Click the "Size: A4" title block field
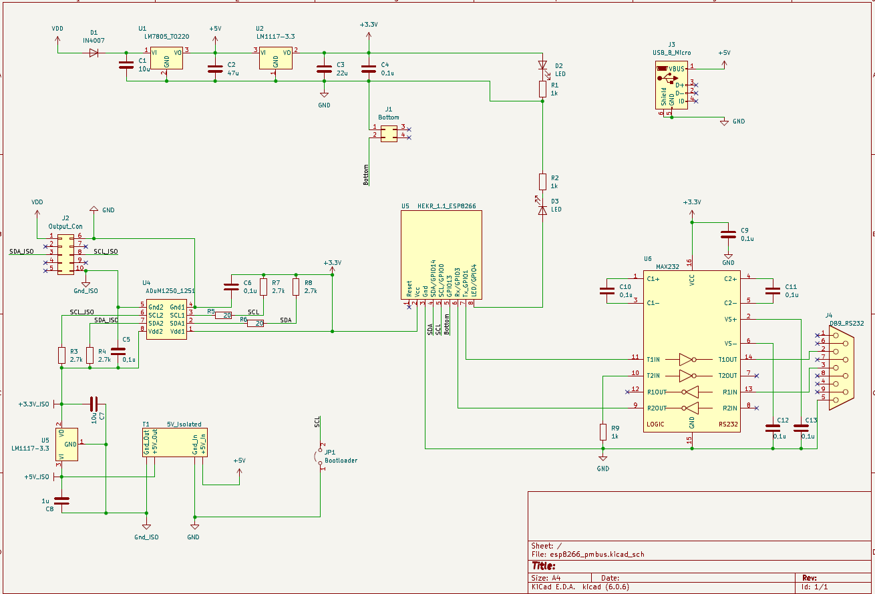This screenshot has width=875, height=594. click(546, 578)
